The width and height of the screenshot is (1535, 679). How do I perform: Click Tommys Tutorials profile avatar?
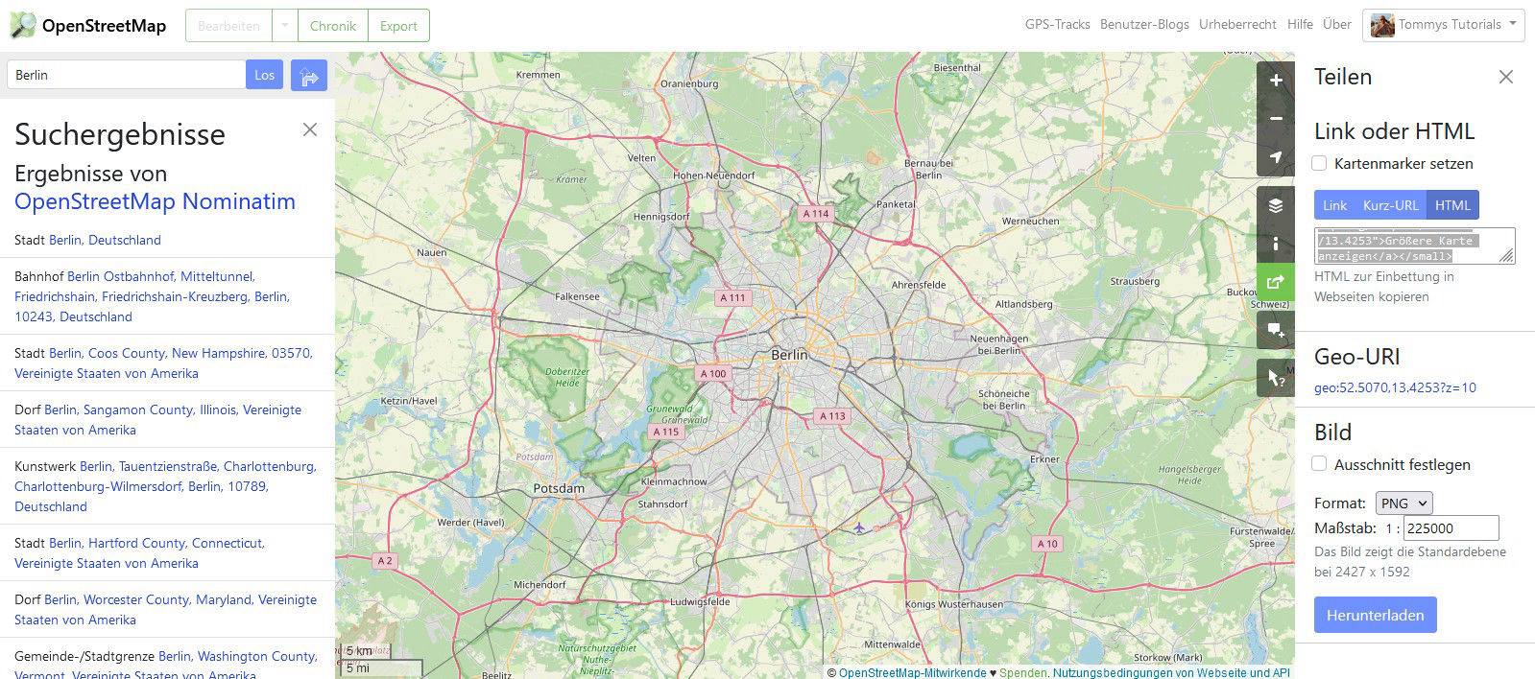[x=1382, y=26]
